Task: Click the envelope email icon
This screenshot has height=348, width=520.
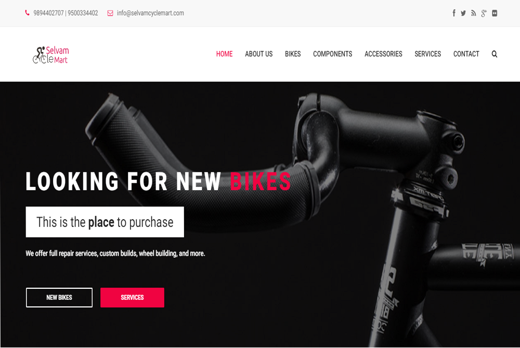Action: point(110,13)
